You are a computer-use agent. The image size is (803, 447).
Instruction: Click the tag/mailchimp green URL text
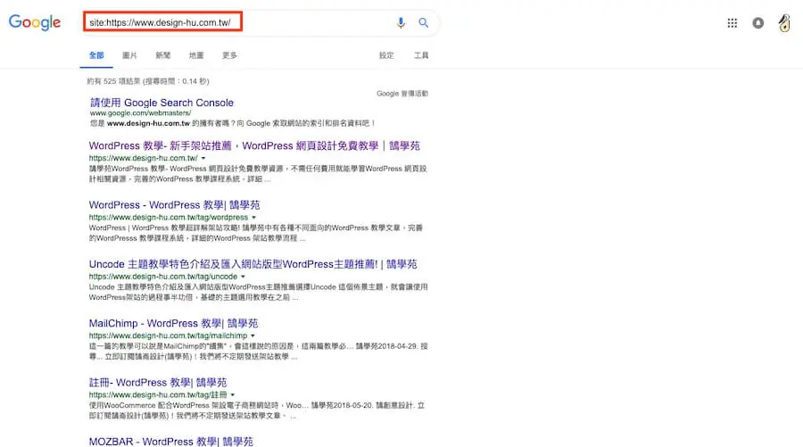tap(168, 335)
